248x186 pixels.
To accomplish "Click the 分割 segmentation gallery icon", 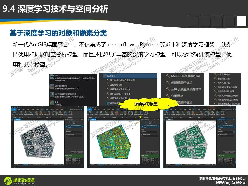I will pos(52,76).
